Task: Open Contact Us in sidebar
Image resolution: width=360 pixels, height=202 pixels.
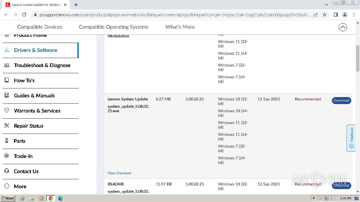Action: [40, 171]
